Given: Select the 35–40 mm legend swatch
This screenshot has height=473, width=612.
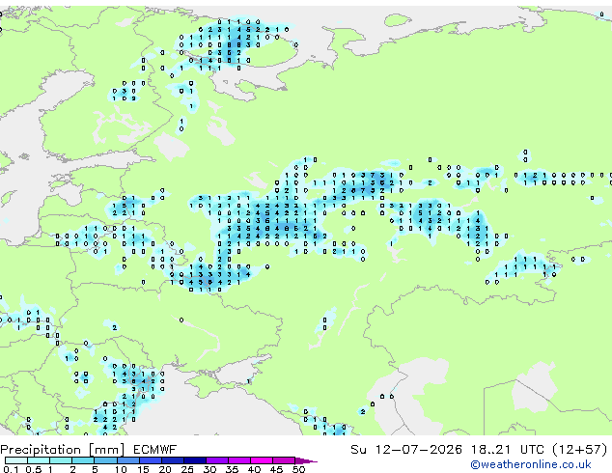Looking at the screenshot, I should [x=238, y=460].
